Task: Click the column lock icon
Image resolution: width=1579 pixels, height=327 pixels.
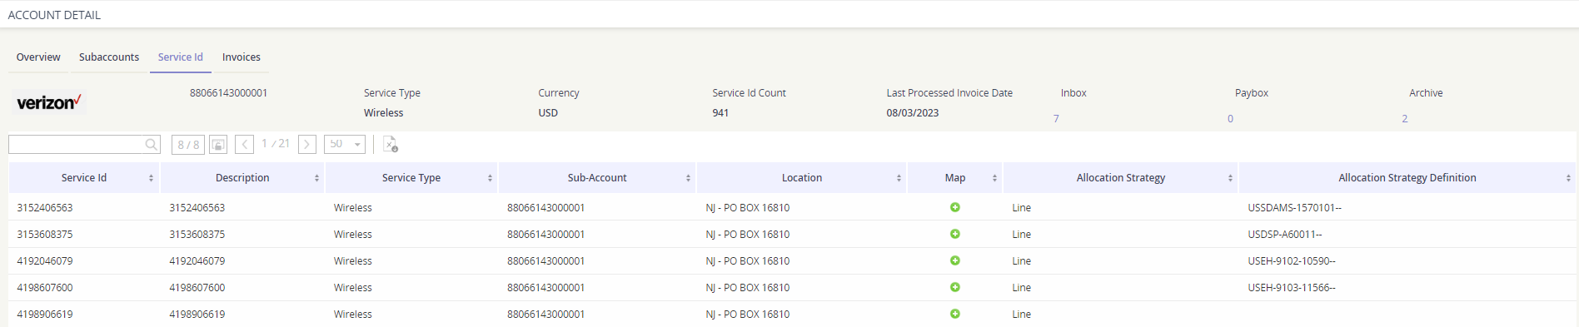Action: pyautogui.click(x=218, y=145)
